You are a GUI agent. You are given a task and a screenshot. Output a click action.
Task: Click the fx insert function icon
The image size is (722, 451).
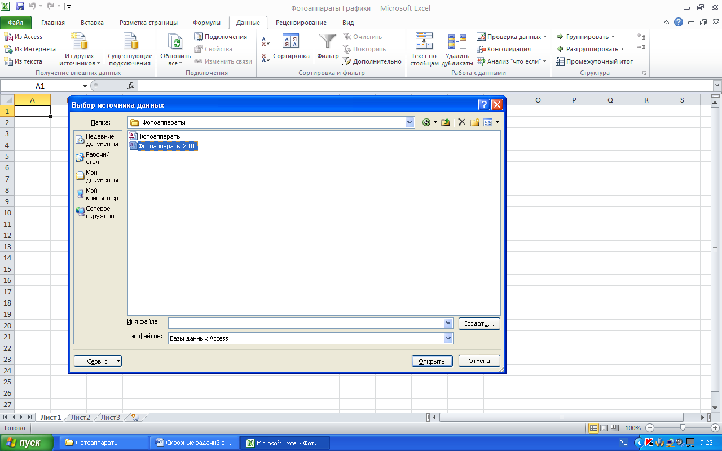click(x=131, y=86)
